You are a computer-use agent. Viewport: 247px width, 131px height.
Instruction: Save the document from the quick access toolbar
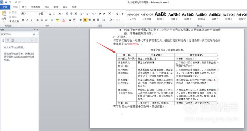click(6, 2)
